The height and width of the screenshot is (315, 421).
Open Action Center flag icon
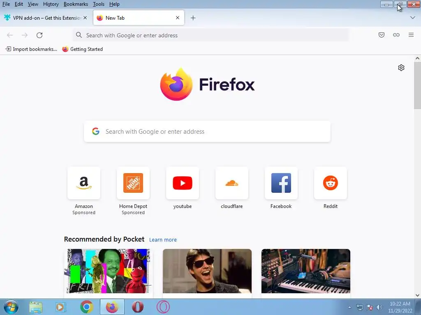[x=370, y=307]
